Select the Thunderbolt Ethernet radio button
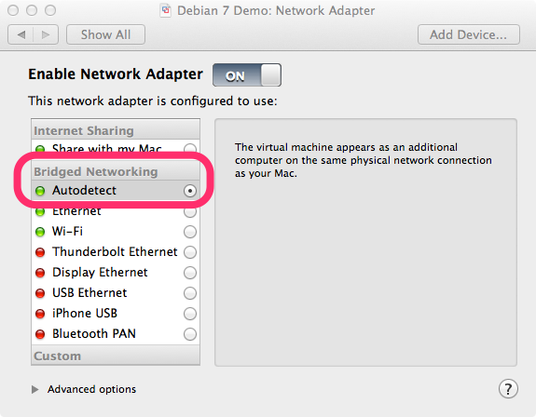 [x=190, y=252]
